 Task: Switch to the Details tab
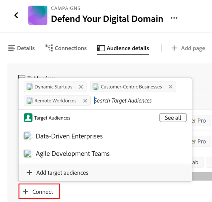[x=21, y=48]
